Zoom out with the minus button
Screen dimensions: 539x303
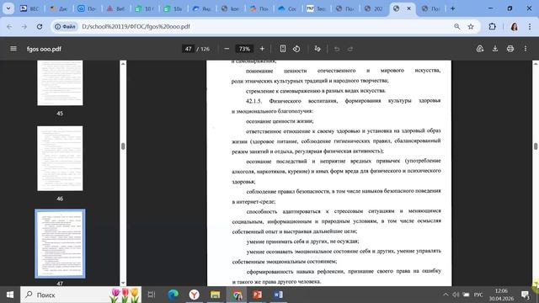coord(227,49)
